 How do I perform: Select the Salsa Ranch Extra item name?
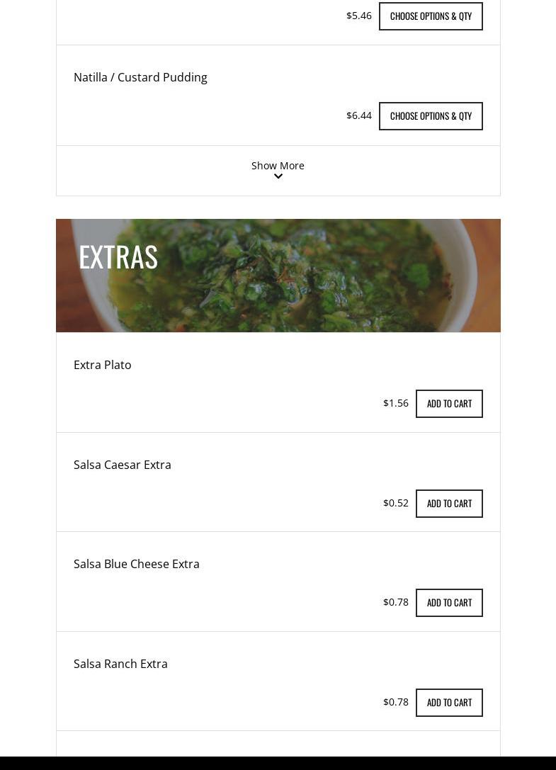tap(120, 664)
